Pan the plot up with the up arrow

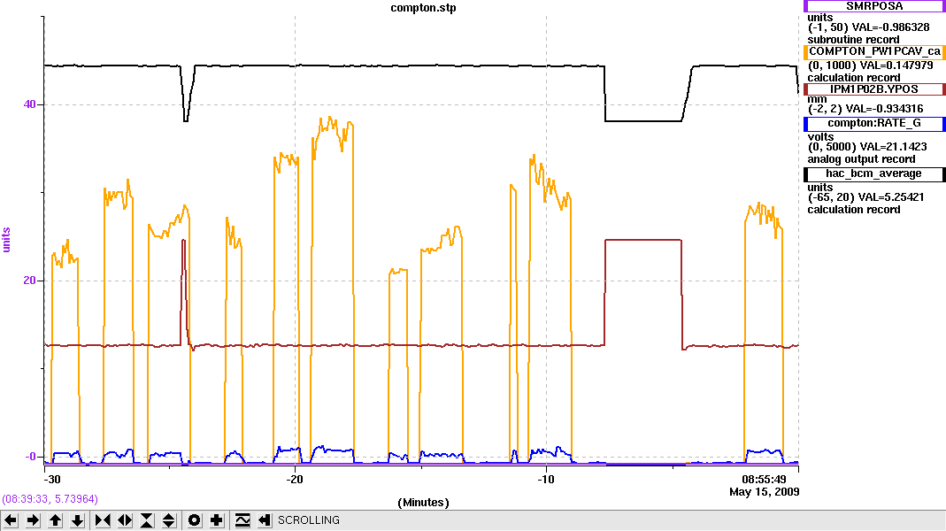pyautogui.click(x=56, y=520)
